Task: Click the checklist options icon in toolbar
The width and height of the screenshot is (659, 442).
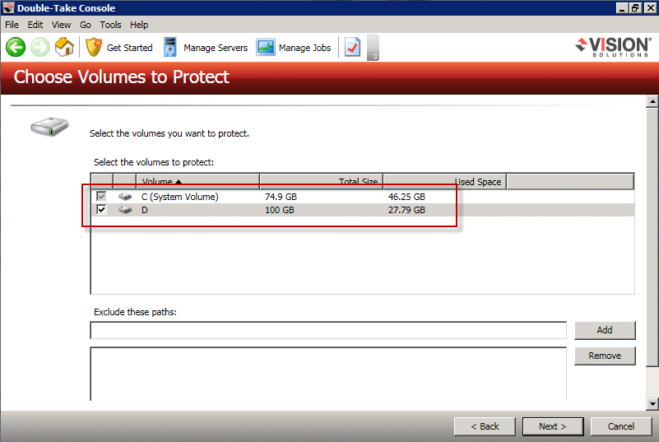Action: 352,48
